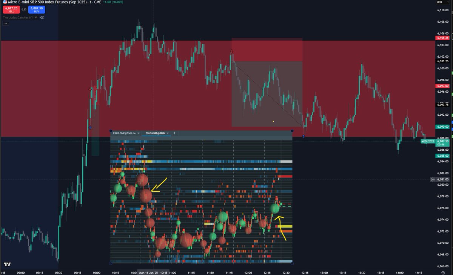This screenshot has width=453, height=275.
Task: Click the SELL 6,087.25 button
Action: [11, 9]
